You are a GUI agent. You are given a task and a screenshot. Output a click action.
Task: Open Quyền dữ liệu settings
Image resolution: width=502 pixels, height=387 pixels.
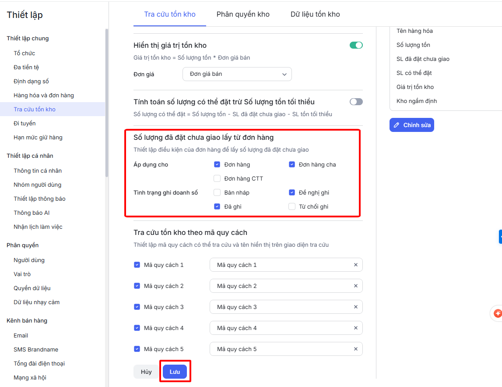pyautogui.click(x=32, y=288)
